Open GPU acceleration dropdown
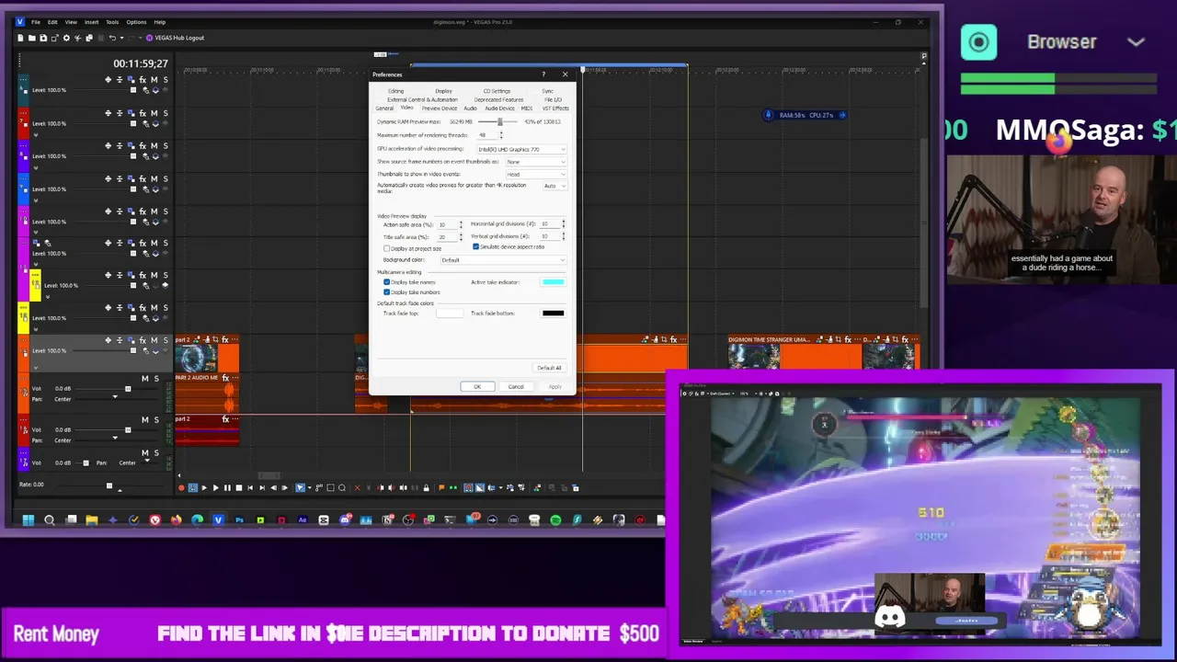This screenshot has height=662, width=1177. [x=521, y=149]
